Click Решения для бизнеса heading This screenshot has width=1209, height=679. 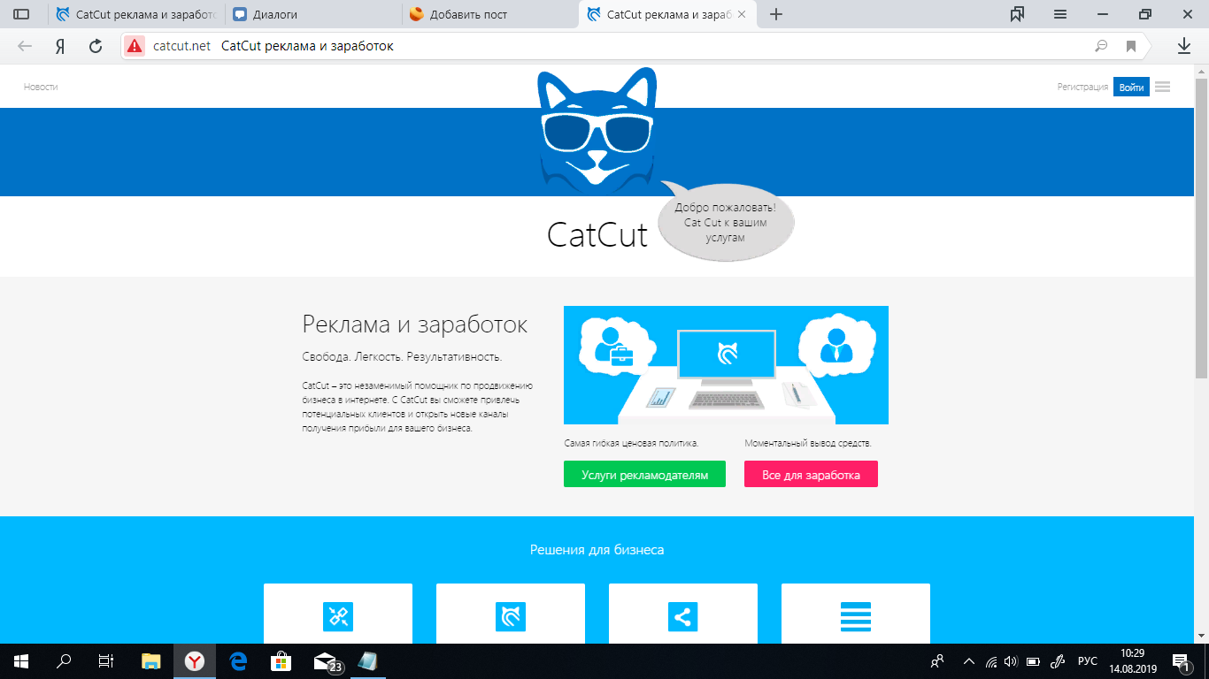597,550
